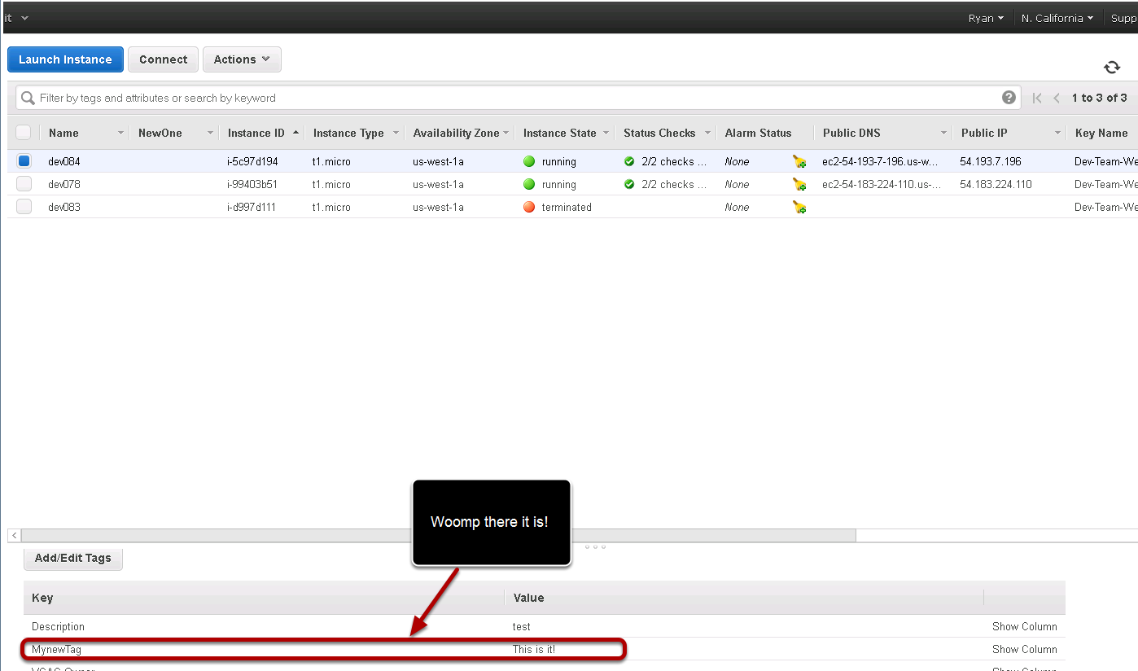Image resolution: width=1138 pixels, height=671 pixels.
Task: Toggle the select-all instances checkbox
Action: tap(24, 133)
